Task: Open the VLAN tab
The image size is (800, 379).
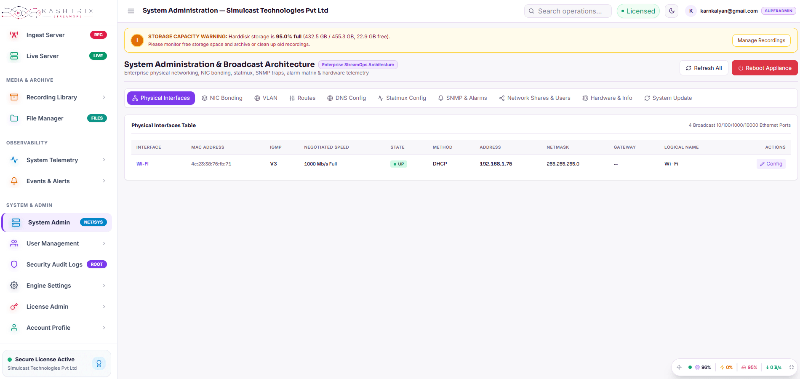Action: coord(266,98)
